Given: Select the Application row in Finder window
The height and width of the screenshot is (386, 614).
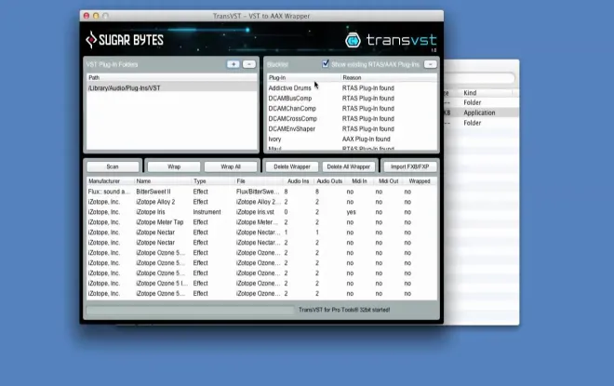Looking at the screenshot, I should [x=482, y=113].
